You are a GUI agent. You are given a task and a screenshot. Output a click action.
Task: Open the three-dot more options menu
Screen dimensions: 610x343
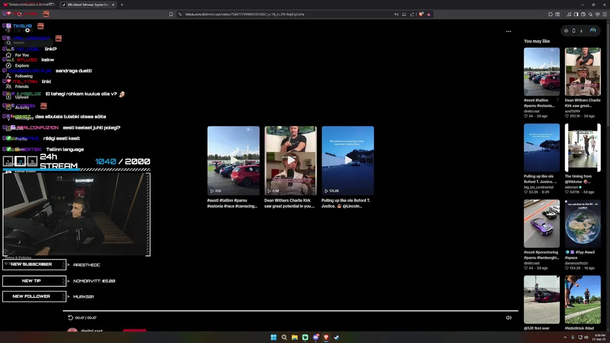click(x=508, y=31)
